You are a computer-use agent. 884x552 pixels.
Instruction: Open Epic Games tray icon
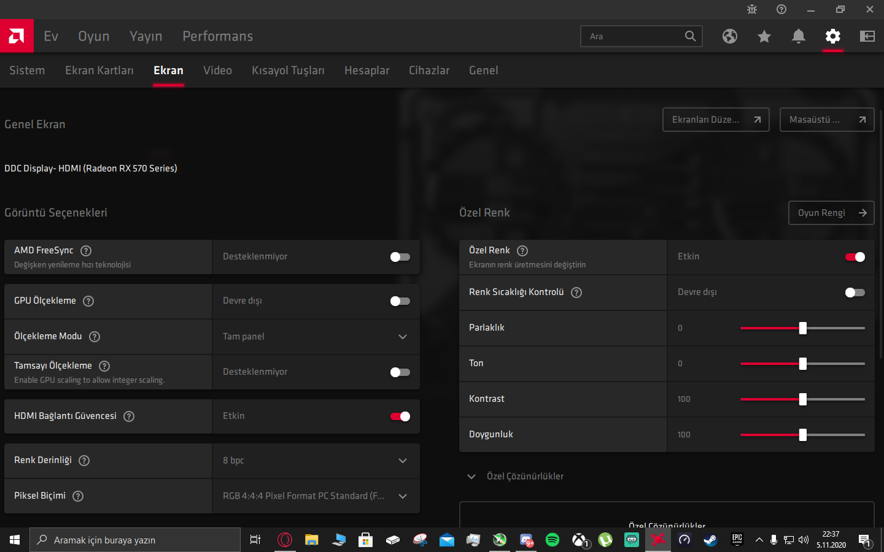coord(737,540)
